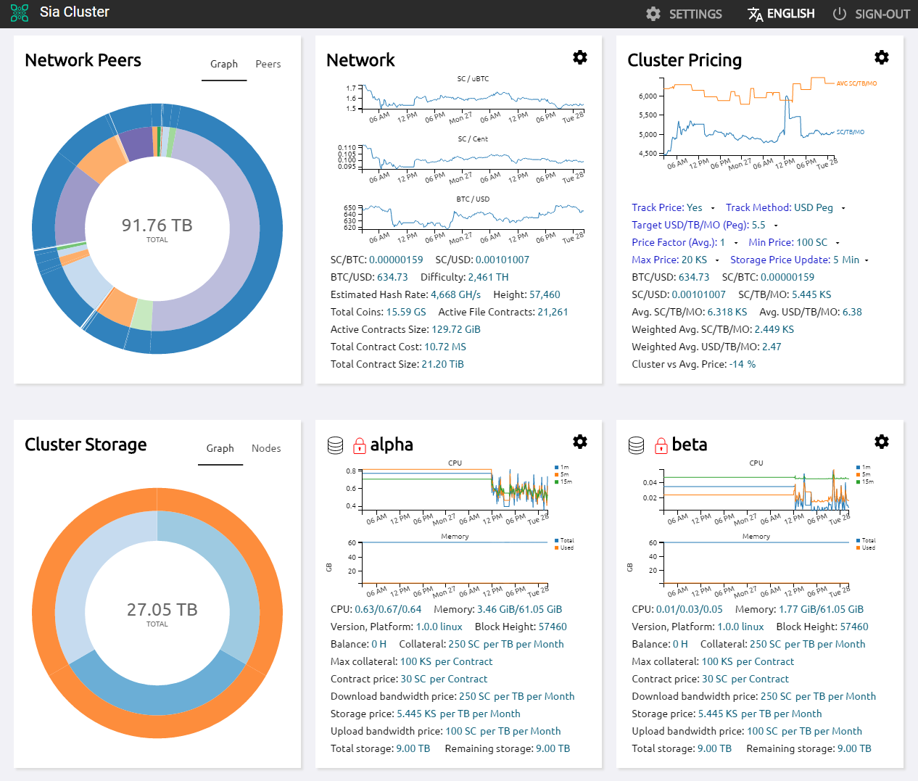Viewport: 918px width, 781px height.
Task: Click the sign-out power icon
Action: pyautogui.click(x=839, y=14)
